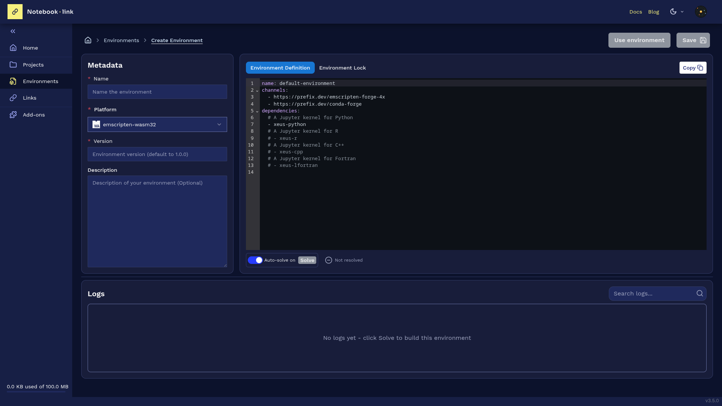The image size is (722, 406).
Task: Click the Environments sidebar icon
Action: click(x=13, y=81)
